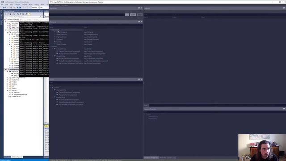Screen dimensions: 286x161
Task: Focus the AppRunner executable path field
Action: click(x=87, y=15)
